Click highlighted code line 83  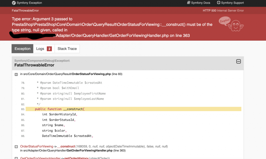133,109
